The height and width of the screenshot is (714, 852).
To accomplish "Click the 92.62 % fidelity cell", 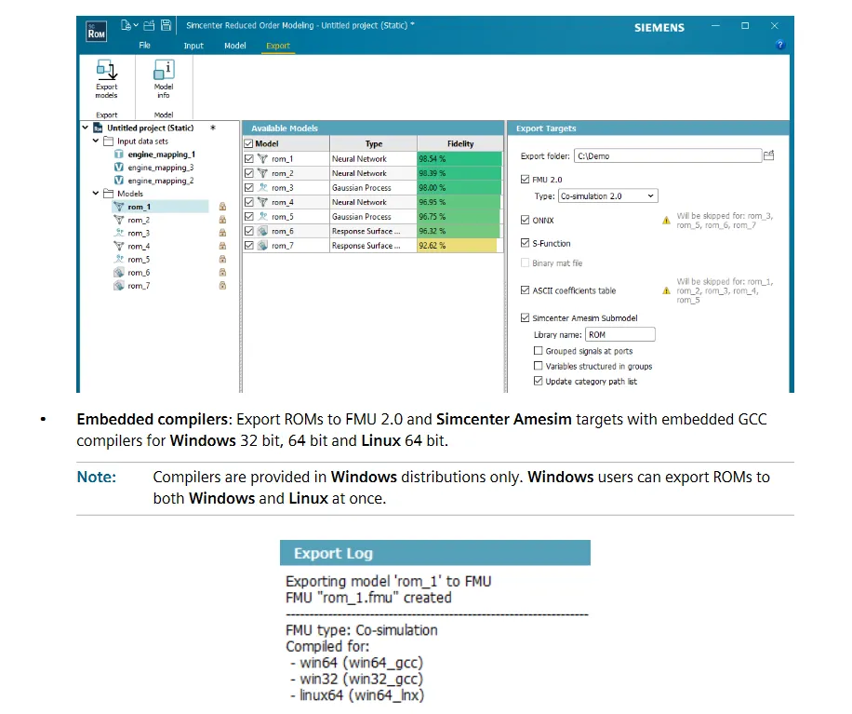I will pyautogui.click(x=459, y=245).
